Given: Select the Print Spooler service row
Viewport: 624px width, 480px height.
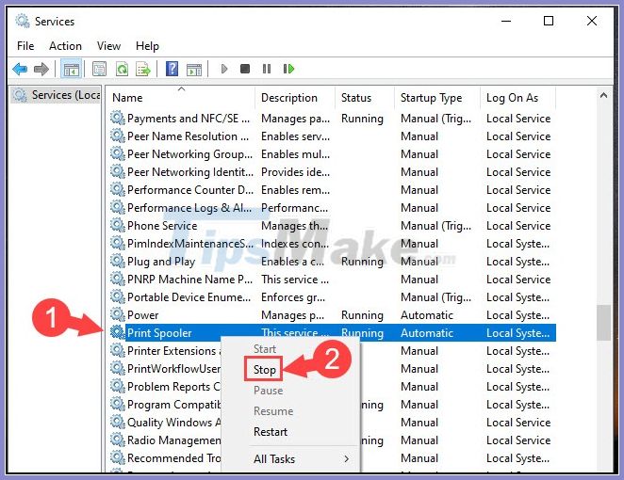Looking at the screenshot, I should click(333, 333).
